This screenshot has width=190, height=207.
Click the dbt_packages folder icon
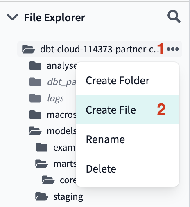(35, 82)
